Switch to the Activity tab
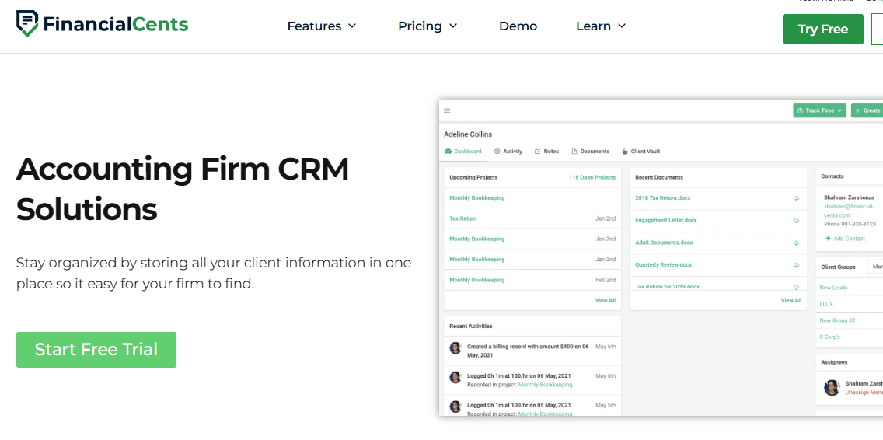The height and width of the screenshot is (440, 883). click(x=508, y=152)
